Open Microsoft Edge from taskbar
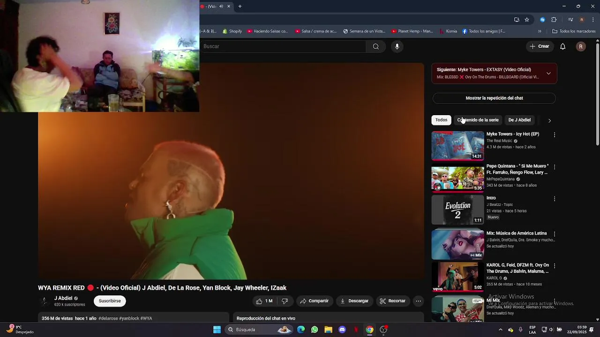Screen dimensions: 600x337 click(301, 330)
